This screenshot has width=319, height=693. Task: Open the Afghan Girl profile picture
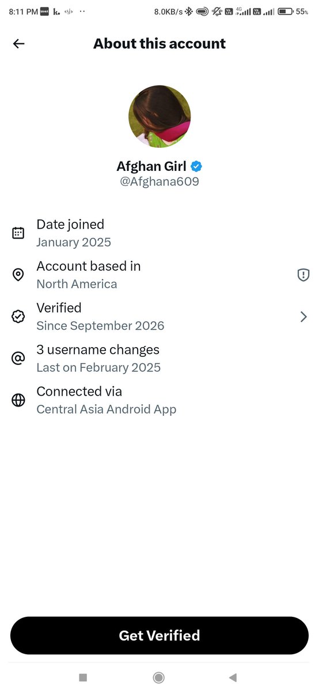coord(159,117)
